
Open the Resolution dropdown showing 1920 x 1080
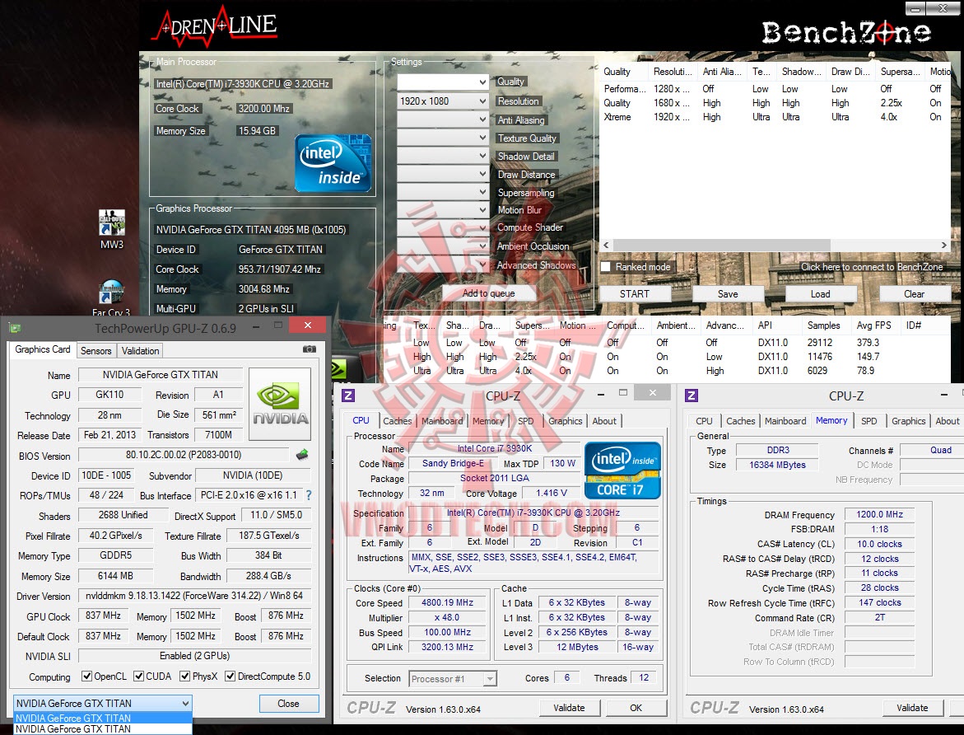(443, 101)
